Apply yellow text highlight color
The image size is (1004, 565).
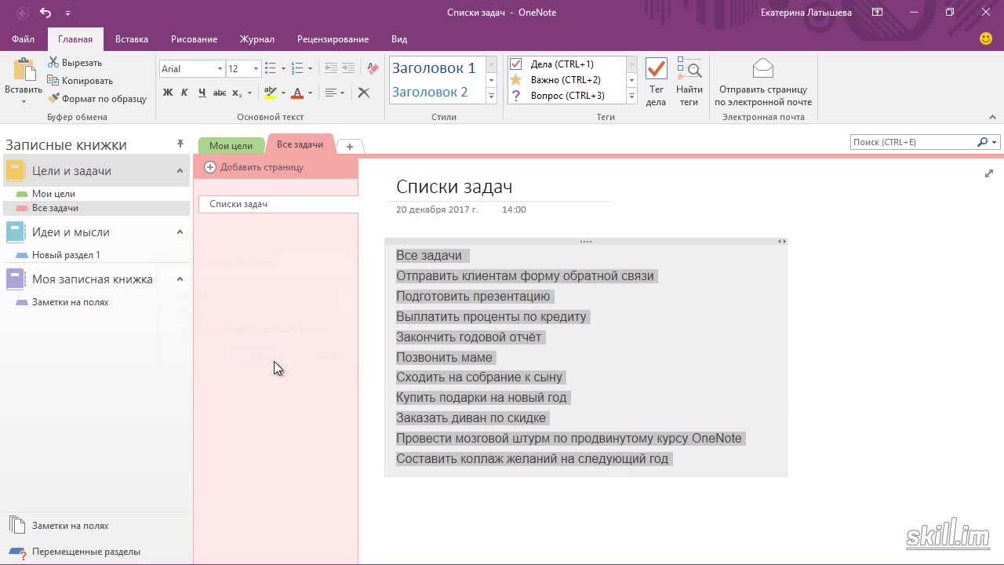pyautogui.click(x=270, y=93)
